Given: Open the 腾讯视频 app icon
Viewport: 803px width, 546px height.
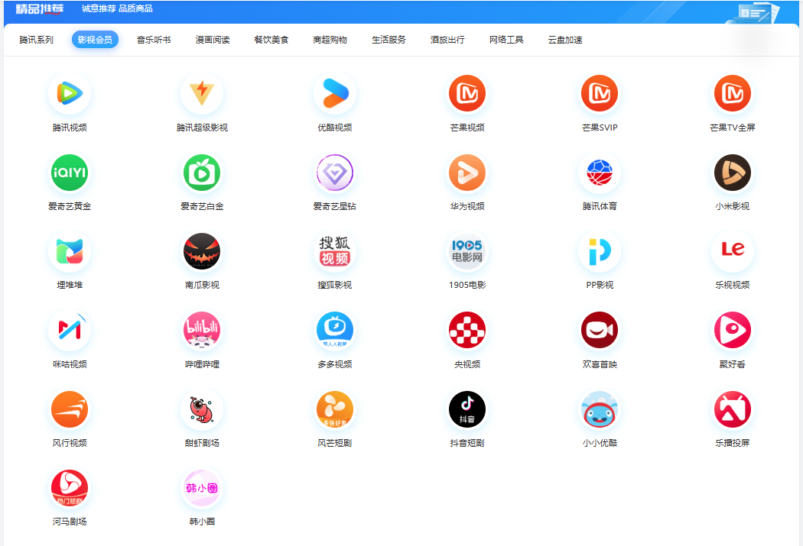Looking at the screenshot, I should [x=70, y=94].
